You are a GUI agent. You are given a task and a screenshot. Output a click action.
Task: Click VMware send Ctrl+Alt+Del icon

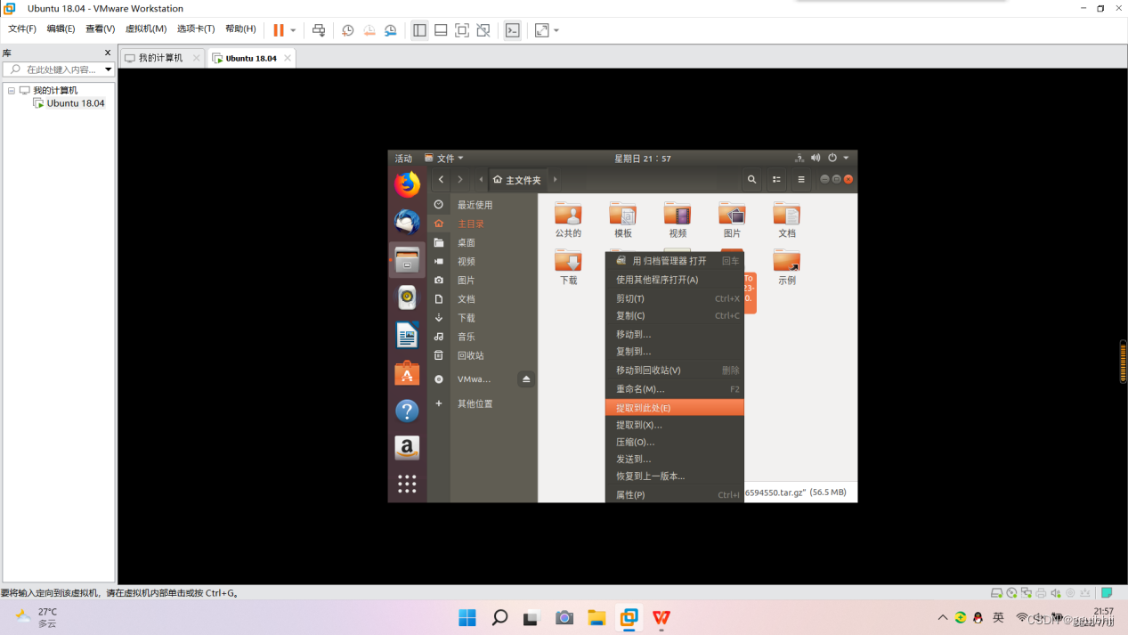click(319, 30)
